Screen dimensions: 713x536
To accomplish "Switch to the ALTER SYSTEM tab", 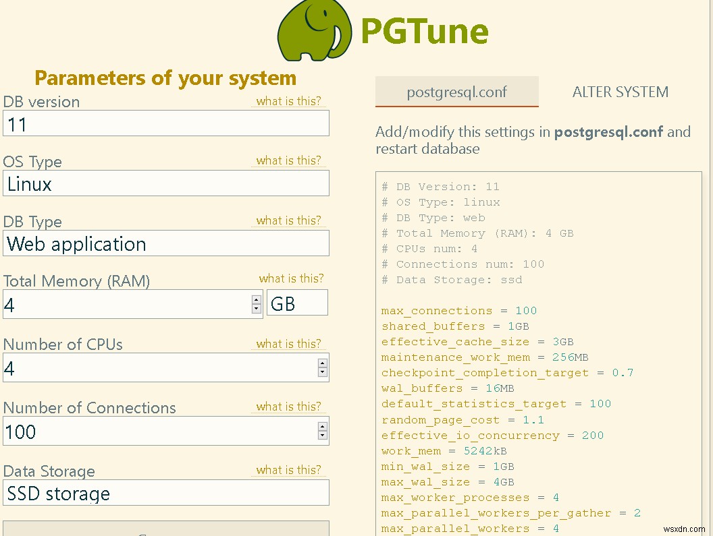I will pos(620,92).
